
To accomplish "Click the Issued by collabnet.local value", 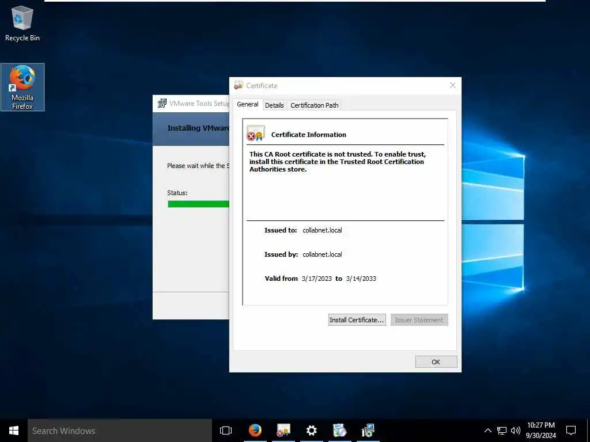I will coord(322,254).
